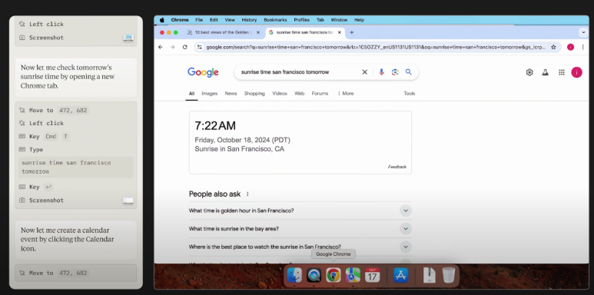
Task: Open the Window menu
Action: pyautogui.click(x=339, y=20)
